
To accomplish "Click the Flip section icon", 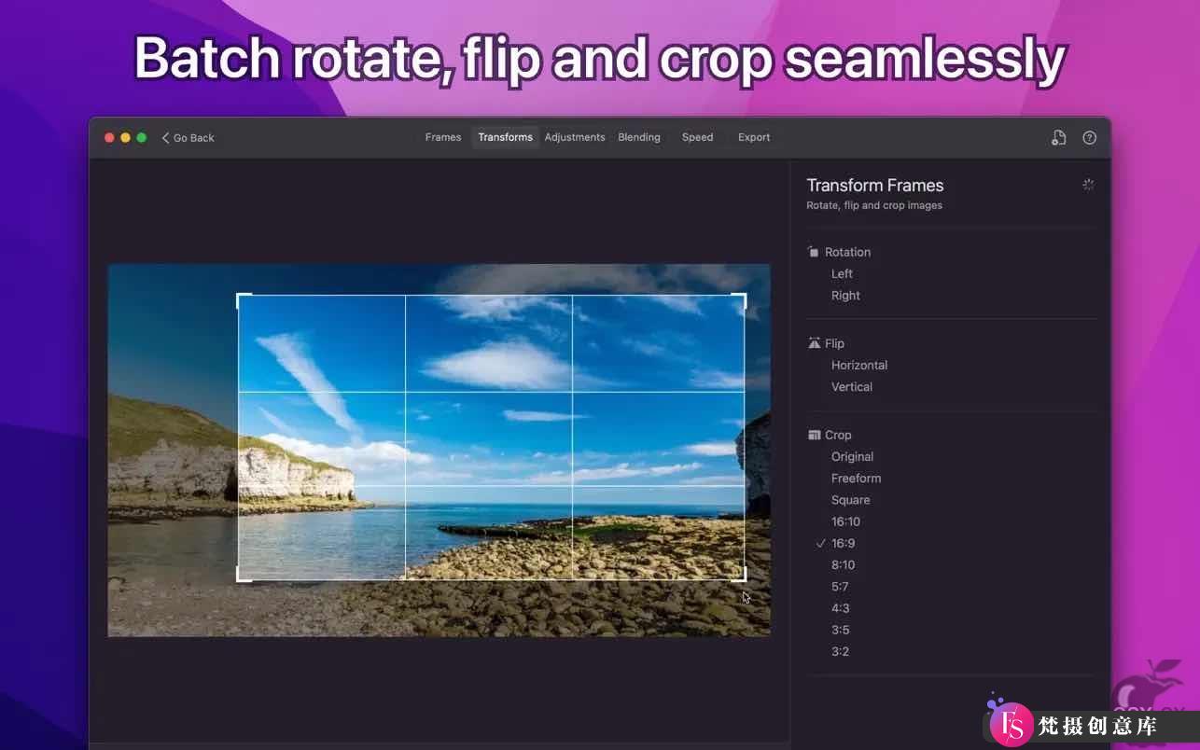I will coord(814,343).
